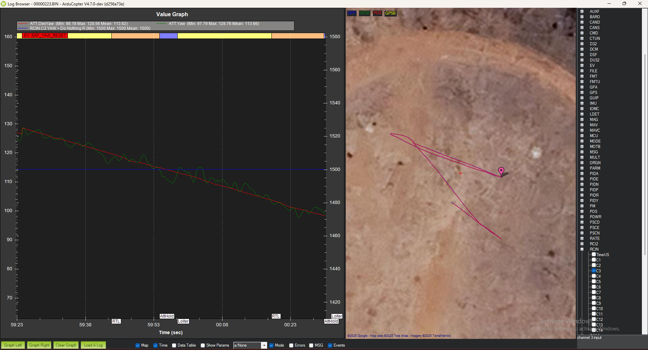The image size is (648, 350).
Task: Open the a/None dropdown
Action: (x=264, y=345)
